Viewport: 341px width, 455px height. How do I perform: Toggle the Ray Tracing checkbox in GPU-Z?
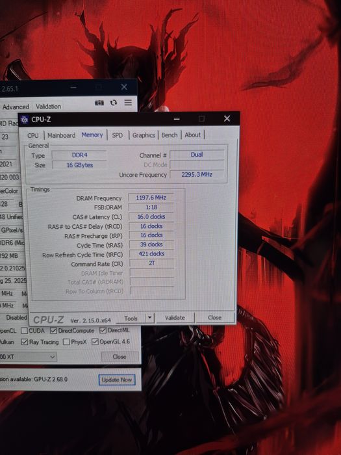[x=25, y=343]
